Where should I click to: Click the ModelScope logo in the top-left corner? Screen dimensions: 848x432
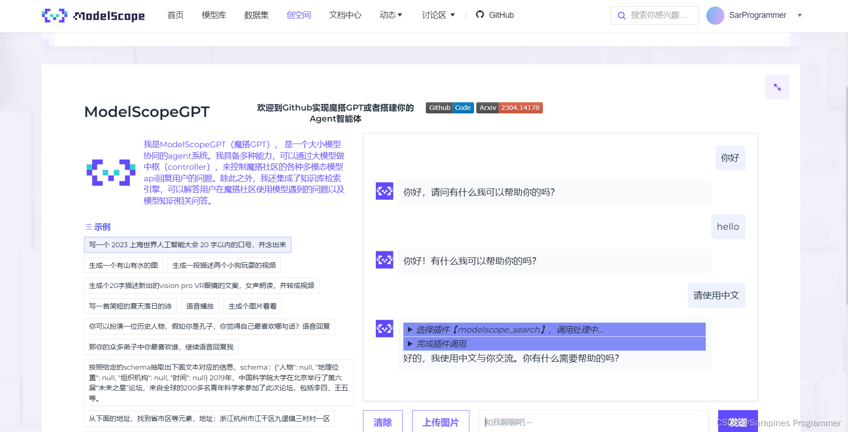93,15
